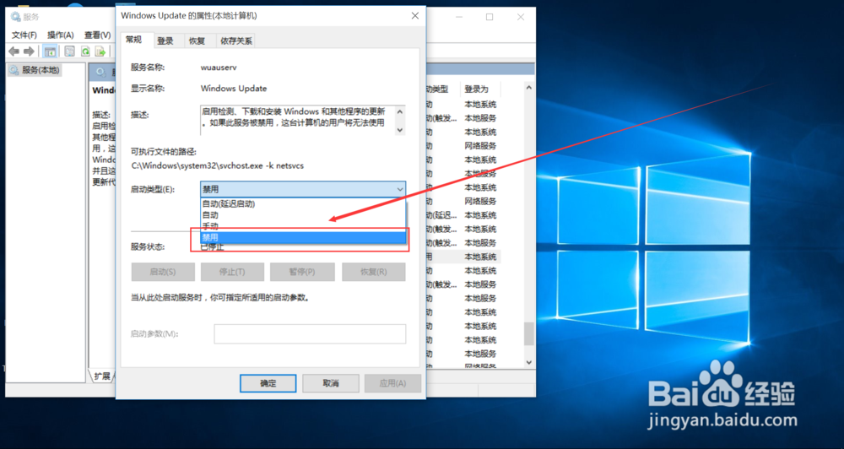The height and width of the screenshot is (449, 844).
Task: Click the wuauserv service name text
Action: pos(219,68)
